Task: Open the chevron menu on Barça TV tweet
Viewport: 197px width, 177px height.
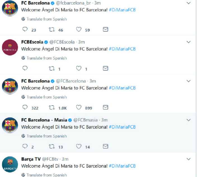Action: [189, 159]
